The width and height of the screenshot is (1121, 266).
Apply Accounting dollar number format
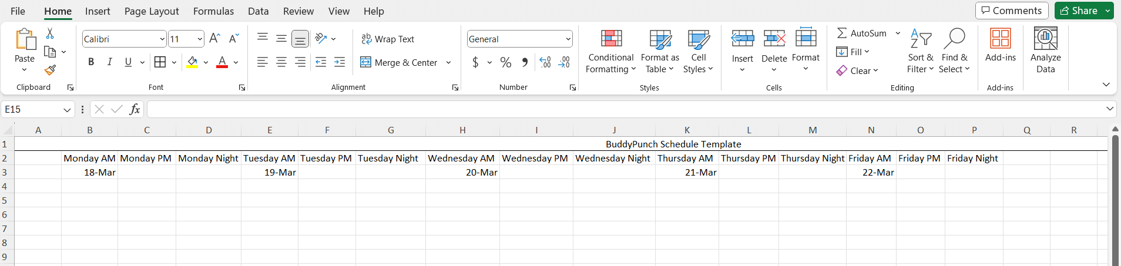tap(475, 62)
